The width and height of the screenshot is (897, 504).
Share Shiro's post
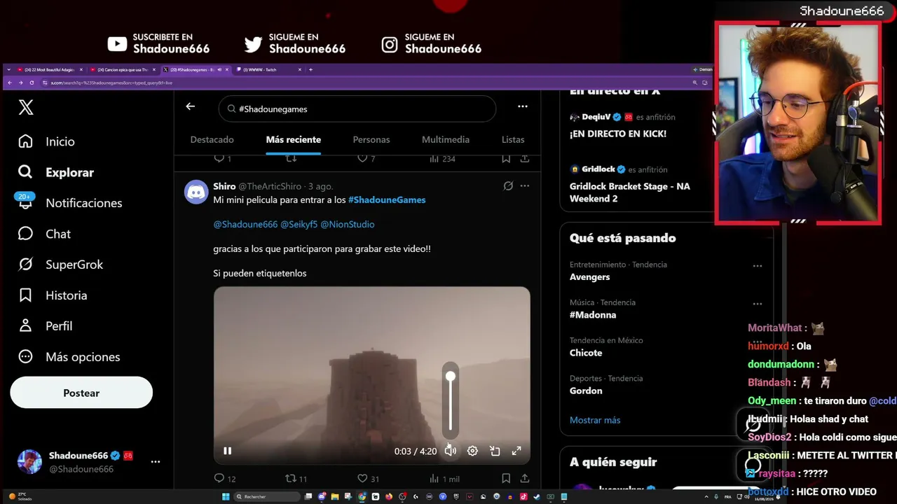tap(525, 479)
